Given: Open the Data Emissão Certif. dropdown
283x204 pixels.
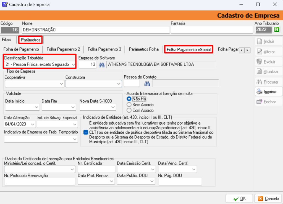Looking at the screenshot, I should click(153, 169).
